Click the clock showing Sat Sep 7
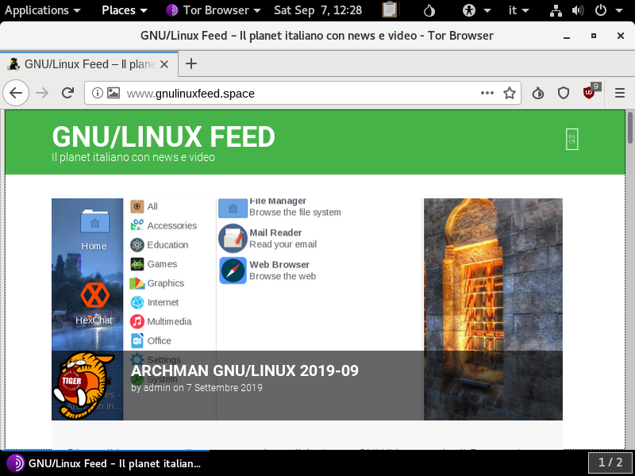635x476 pixels. coord(318,10)
